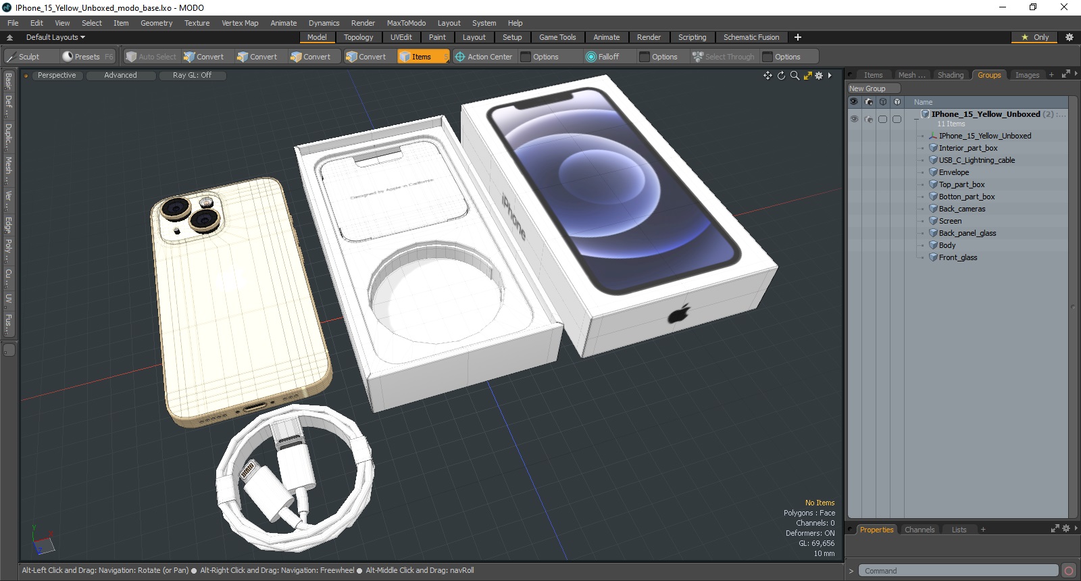Open the Basic vertical sidebar tab

(8, 81)
